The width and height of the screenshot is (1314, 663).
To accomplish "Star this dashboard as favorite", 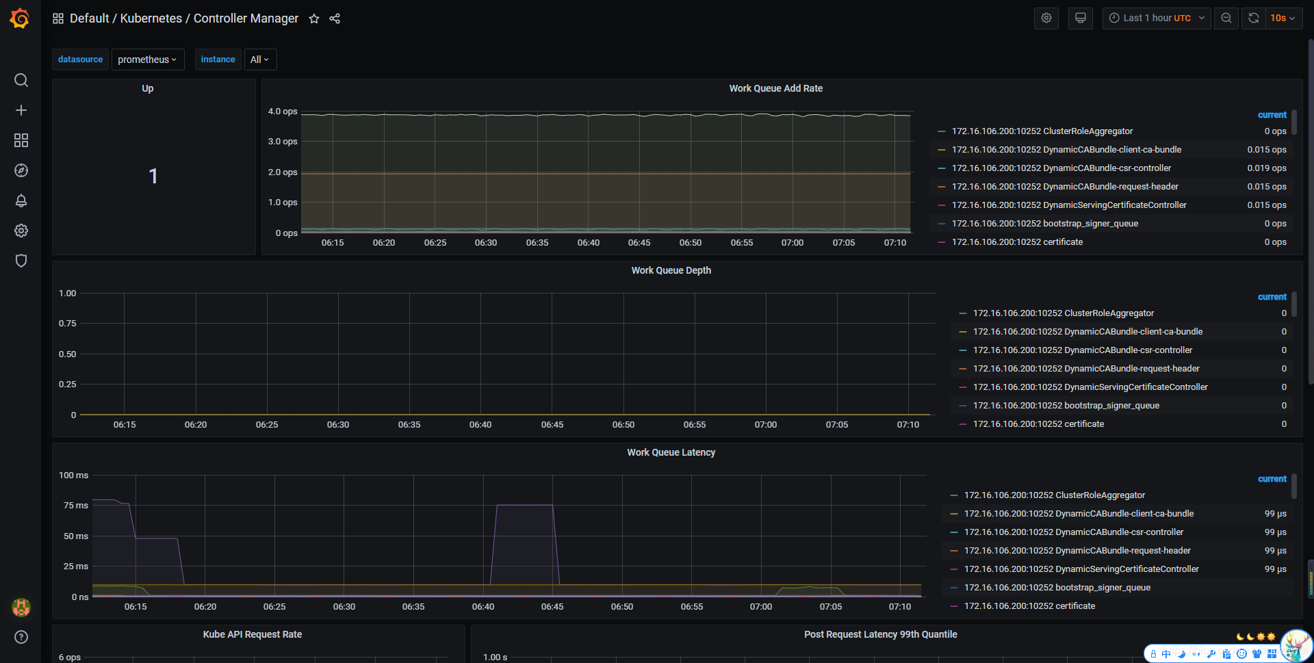I will pyautogui.click(x=314, y=18).
